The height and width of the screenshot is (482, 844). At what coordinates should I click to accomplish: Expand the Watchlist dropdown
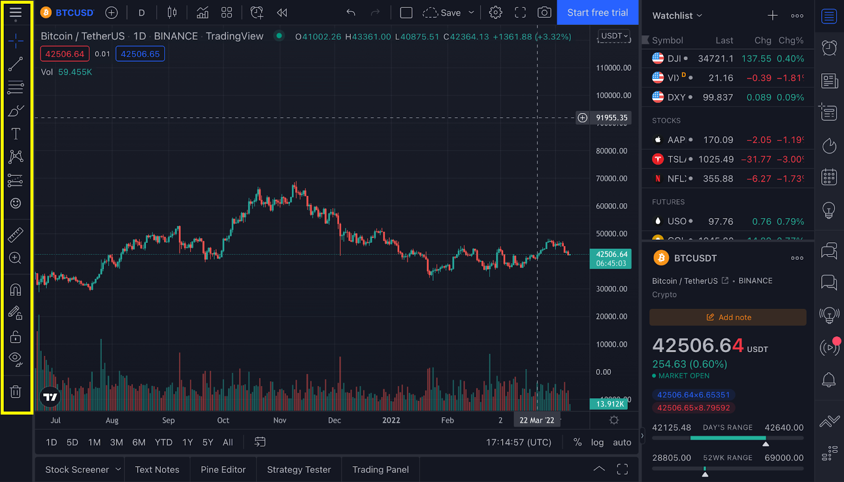[677, 15]
